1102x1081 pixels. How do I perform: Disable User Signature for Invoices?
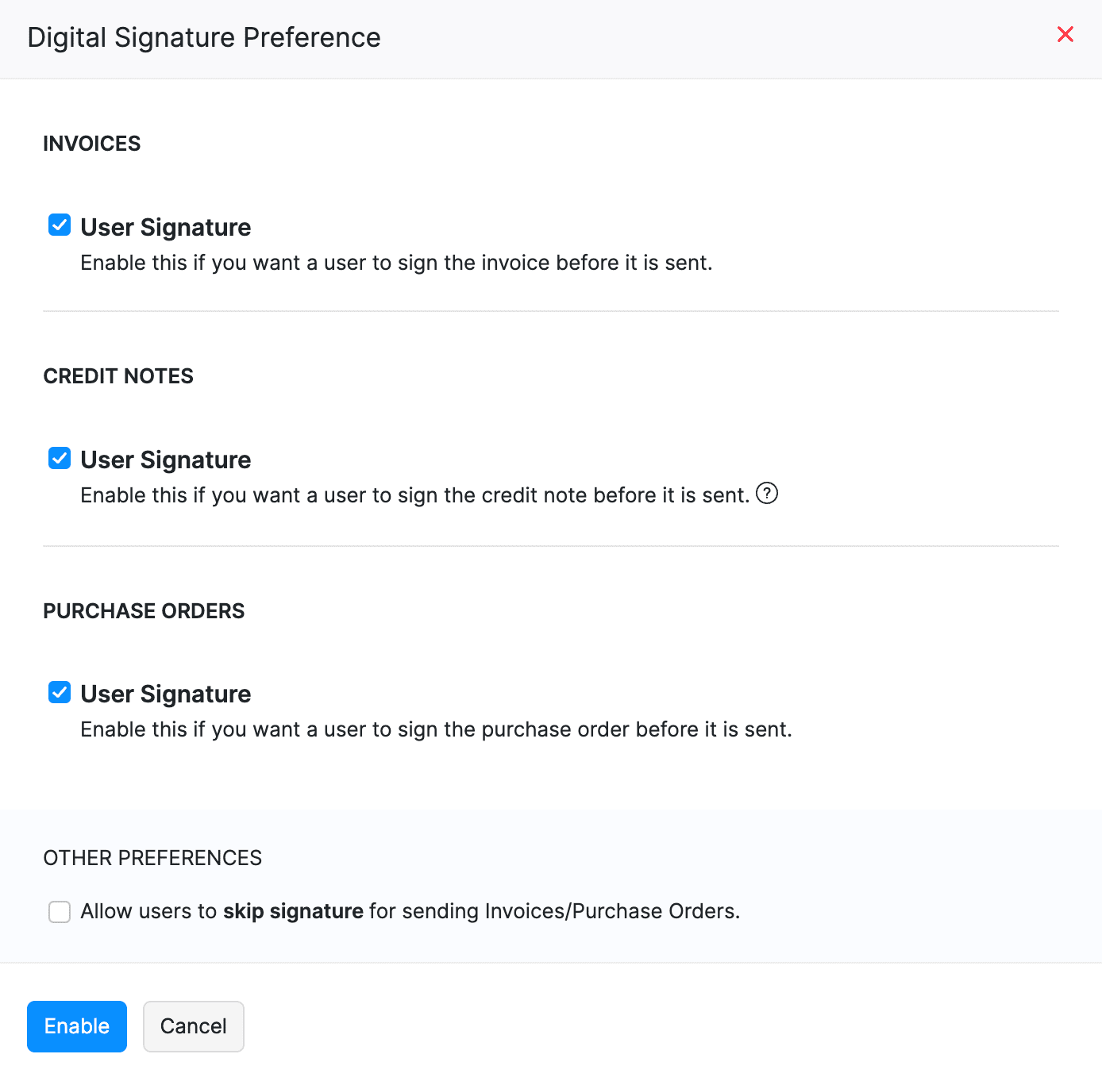(59, 225)
